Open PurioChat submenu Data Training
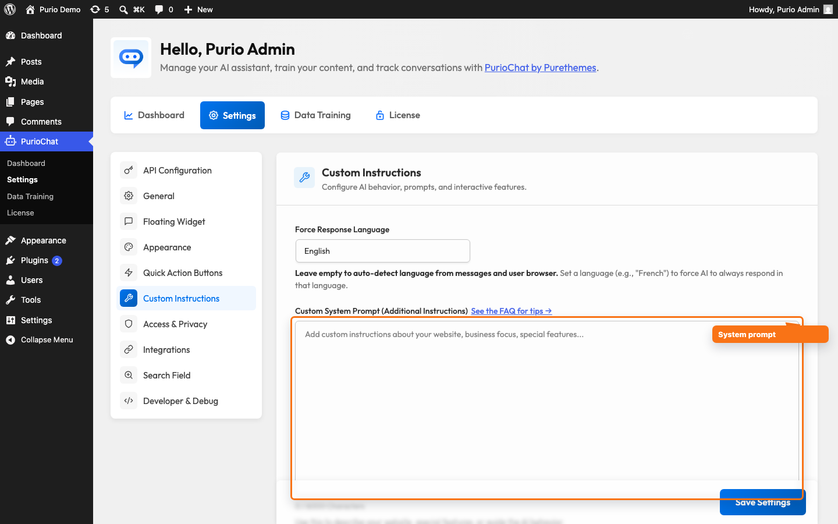This screenshot has height=524, width=838. point(30,197)
